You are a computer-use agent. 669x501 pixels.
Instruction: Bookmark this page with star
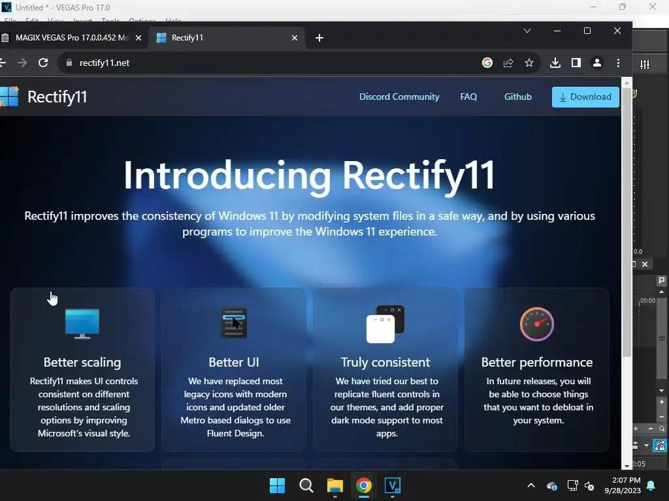[529, 63]
